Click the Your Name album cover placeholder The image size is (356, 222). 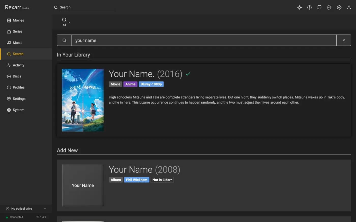click(x=83, y=185)
